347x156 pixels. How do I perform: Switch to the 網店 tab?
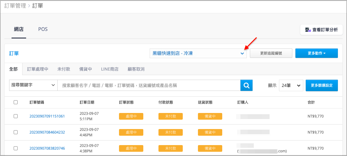point(19,29)
